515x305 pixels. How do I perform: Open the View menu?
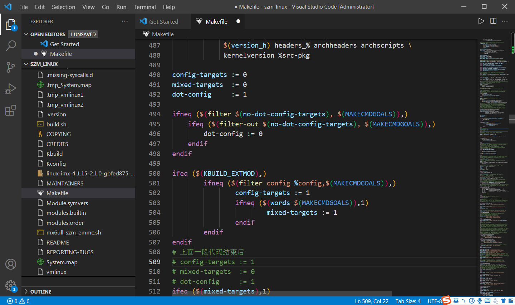click(x=88, y=7)
